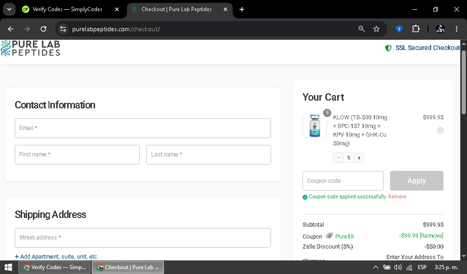Click the SSL Secured Checkout shield icon
Screen dimensions: 467x274
(388, 48)
